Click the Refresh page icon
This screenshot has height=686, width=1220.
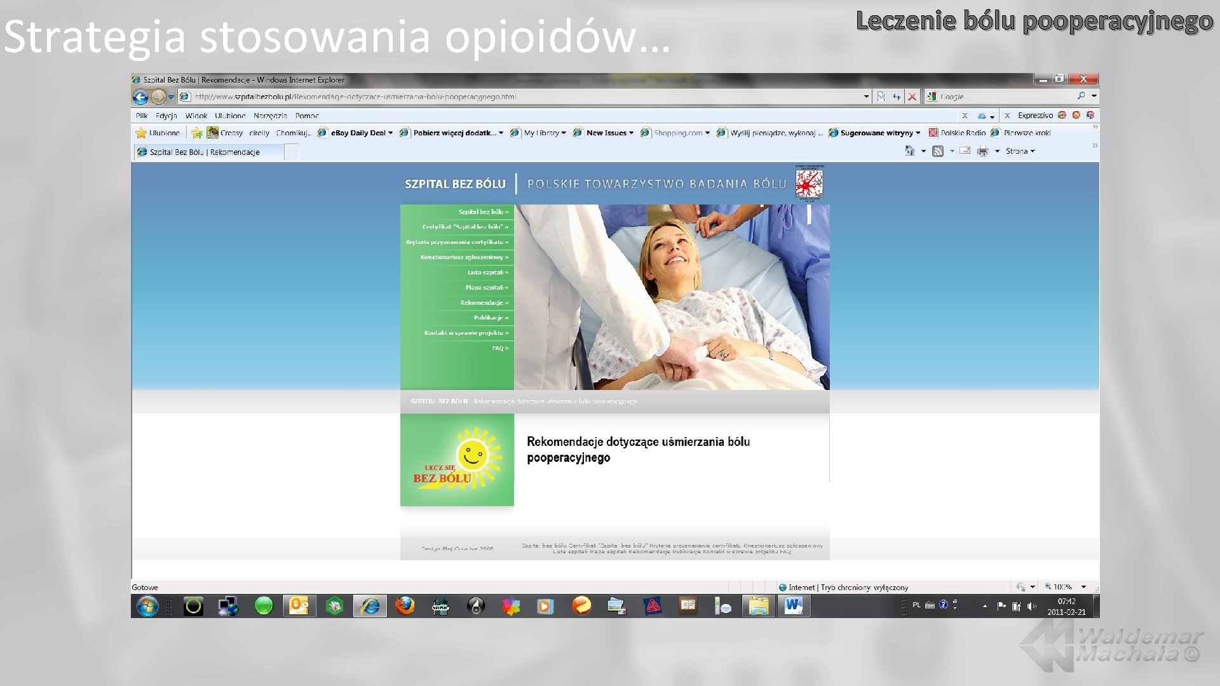click(x=896, y=97)
